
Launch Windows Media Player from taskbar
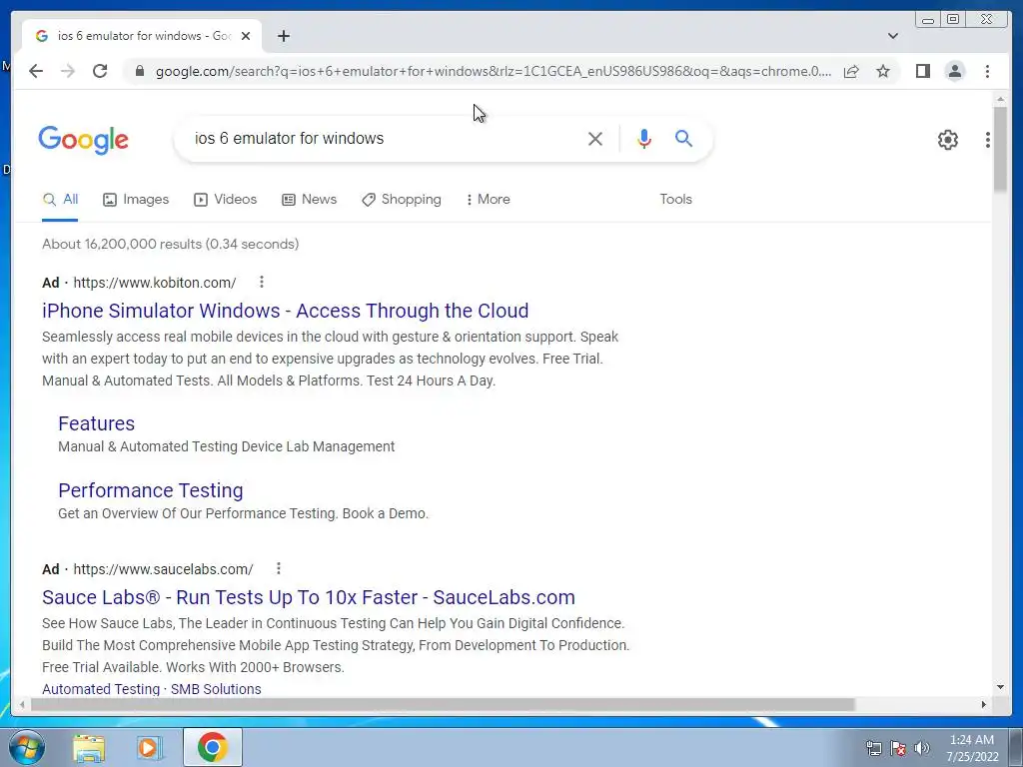pyautogui.click(x=150, y=747)
